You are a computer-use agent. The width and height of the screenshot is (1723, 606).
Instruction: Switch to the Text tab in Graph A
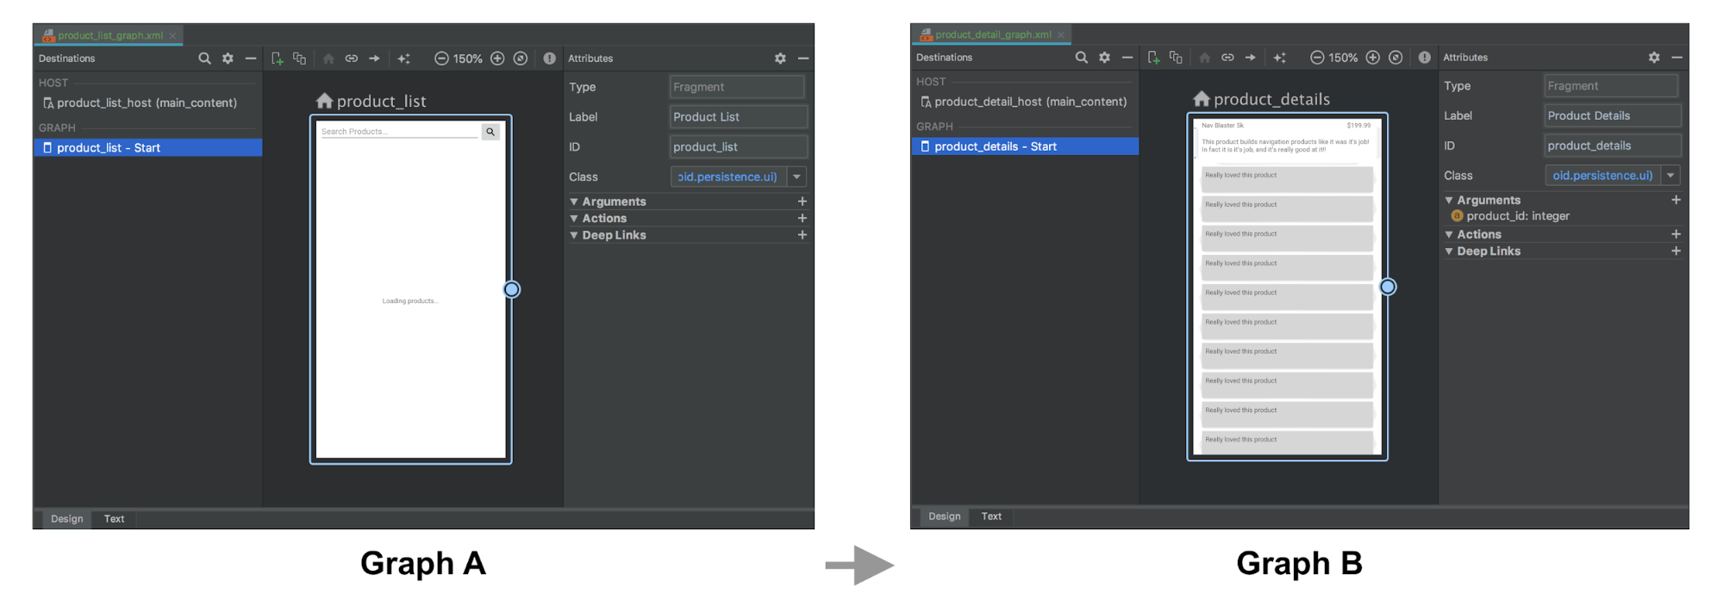tap(114, 519)
